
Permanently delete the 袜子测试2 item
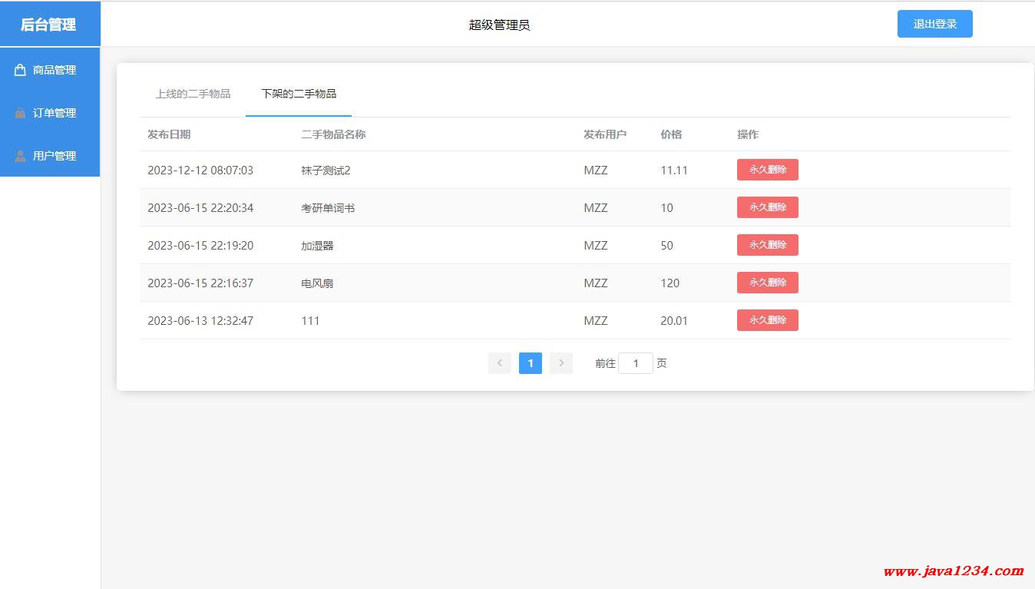[x=768, y=170]
